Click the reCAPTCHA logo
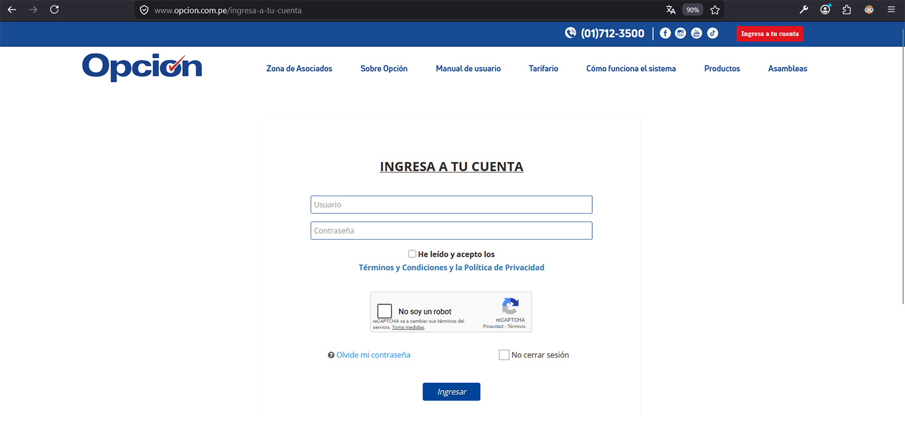 510,306
